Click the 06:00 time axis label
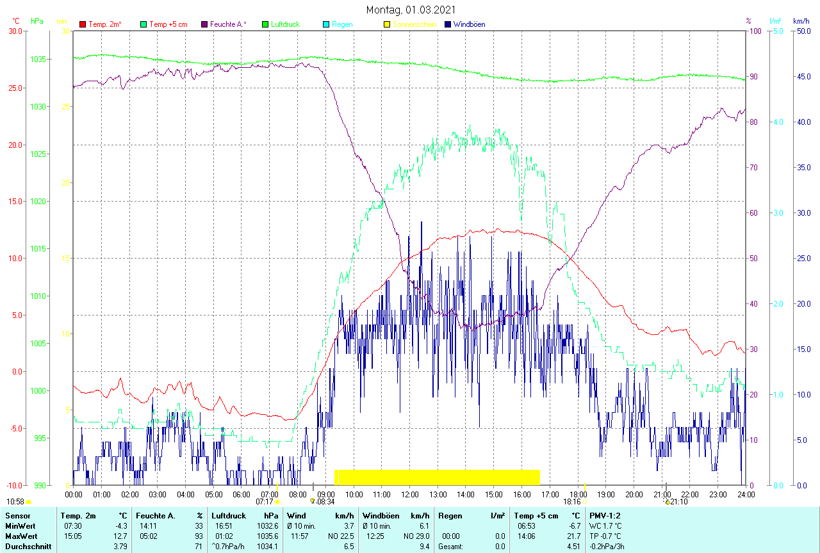 click(242, 494)
